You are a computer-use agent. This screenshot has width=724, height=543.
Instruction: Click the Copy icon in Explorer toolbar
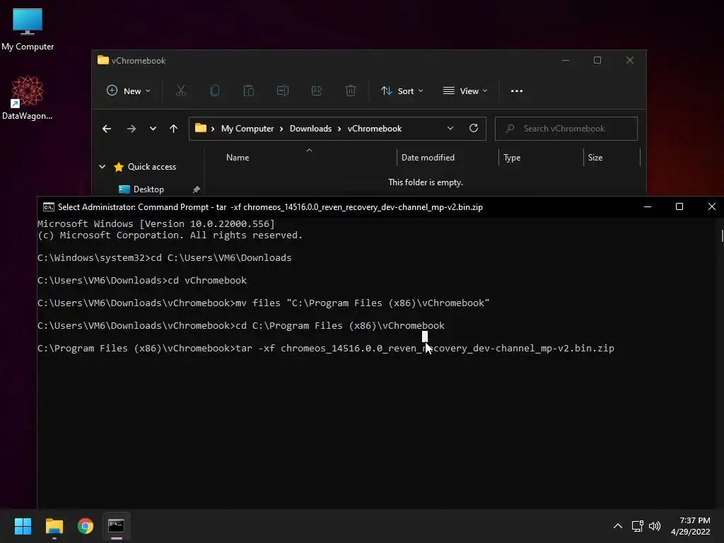point(215,91)
